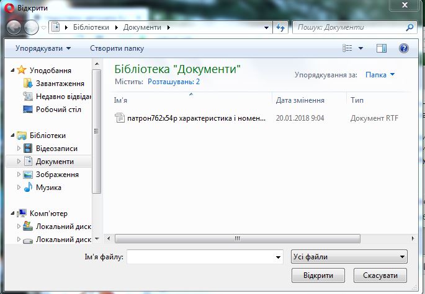
Task: Click the navigation pane vertical scrollbar thumb
Action: pos(97,131)
